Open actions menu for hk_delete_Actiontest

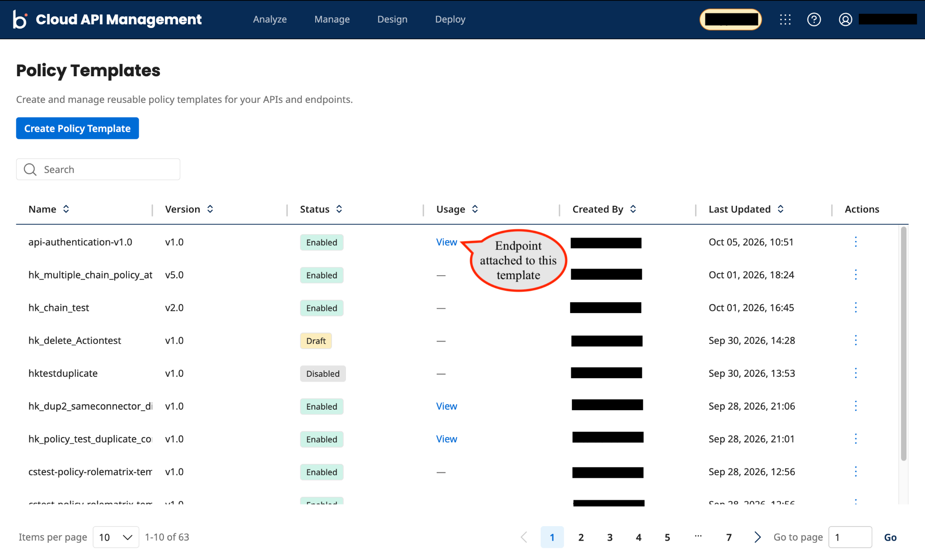click(855, 341)
